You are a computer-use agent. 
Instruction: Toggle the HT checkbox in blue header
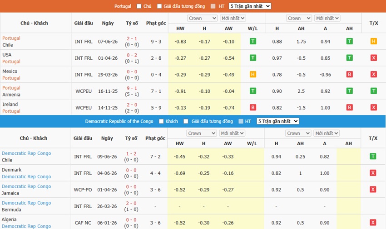pyautogui.click(x=241, y=121)
